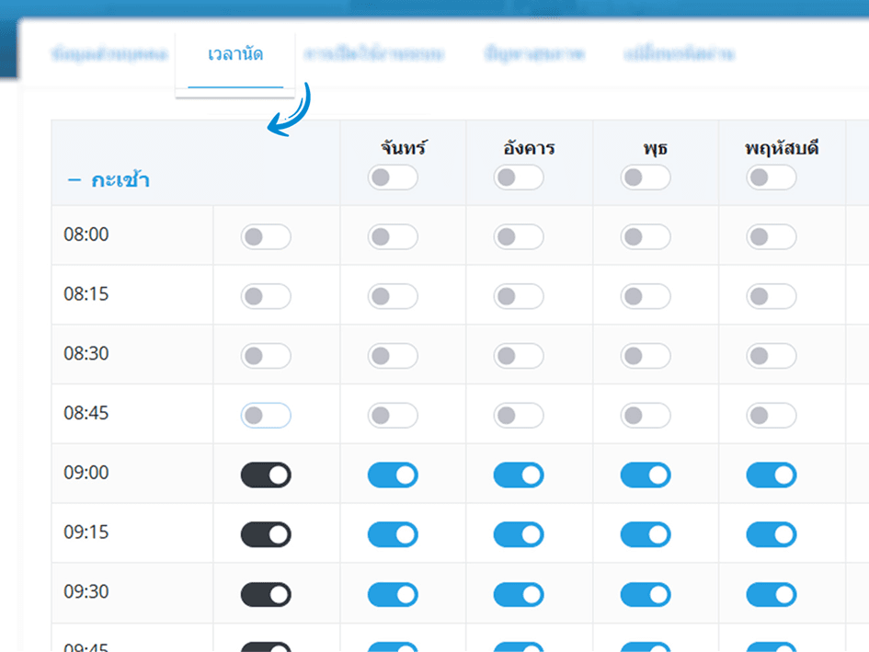Image resolution: width=869 pixels, height=652 pixels.
Task: Enable the 08:45 row master toggle
Action: pos(266,416)
